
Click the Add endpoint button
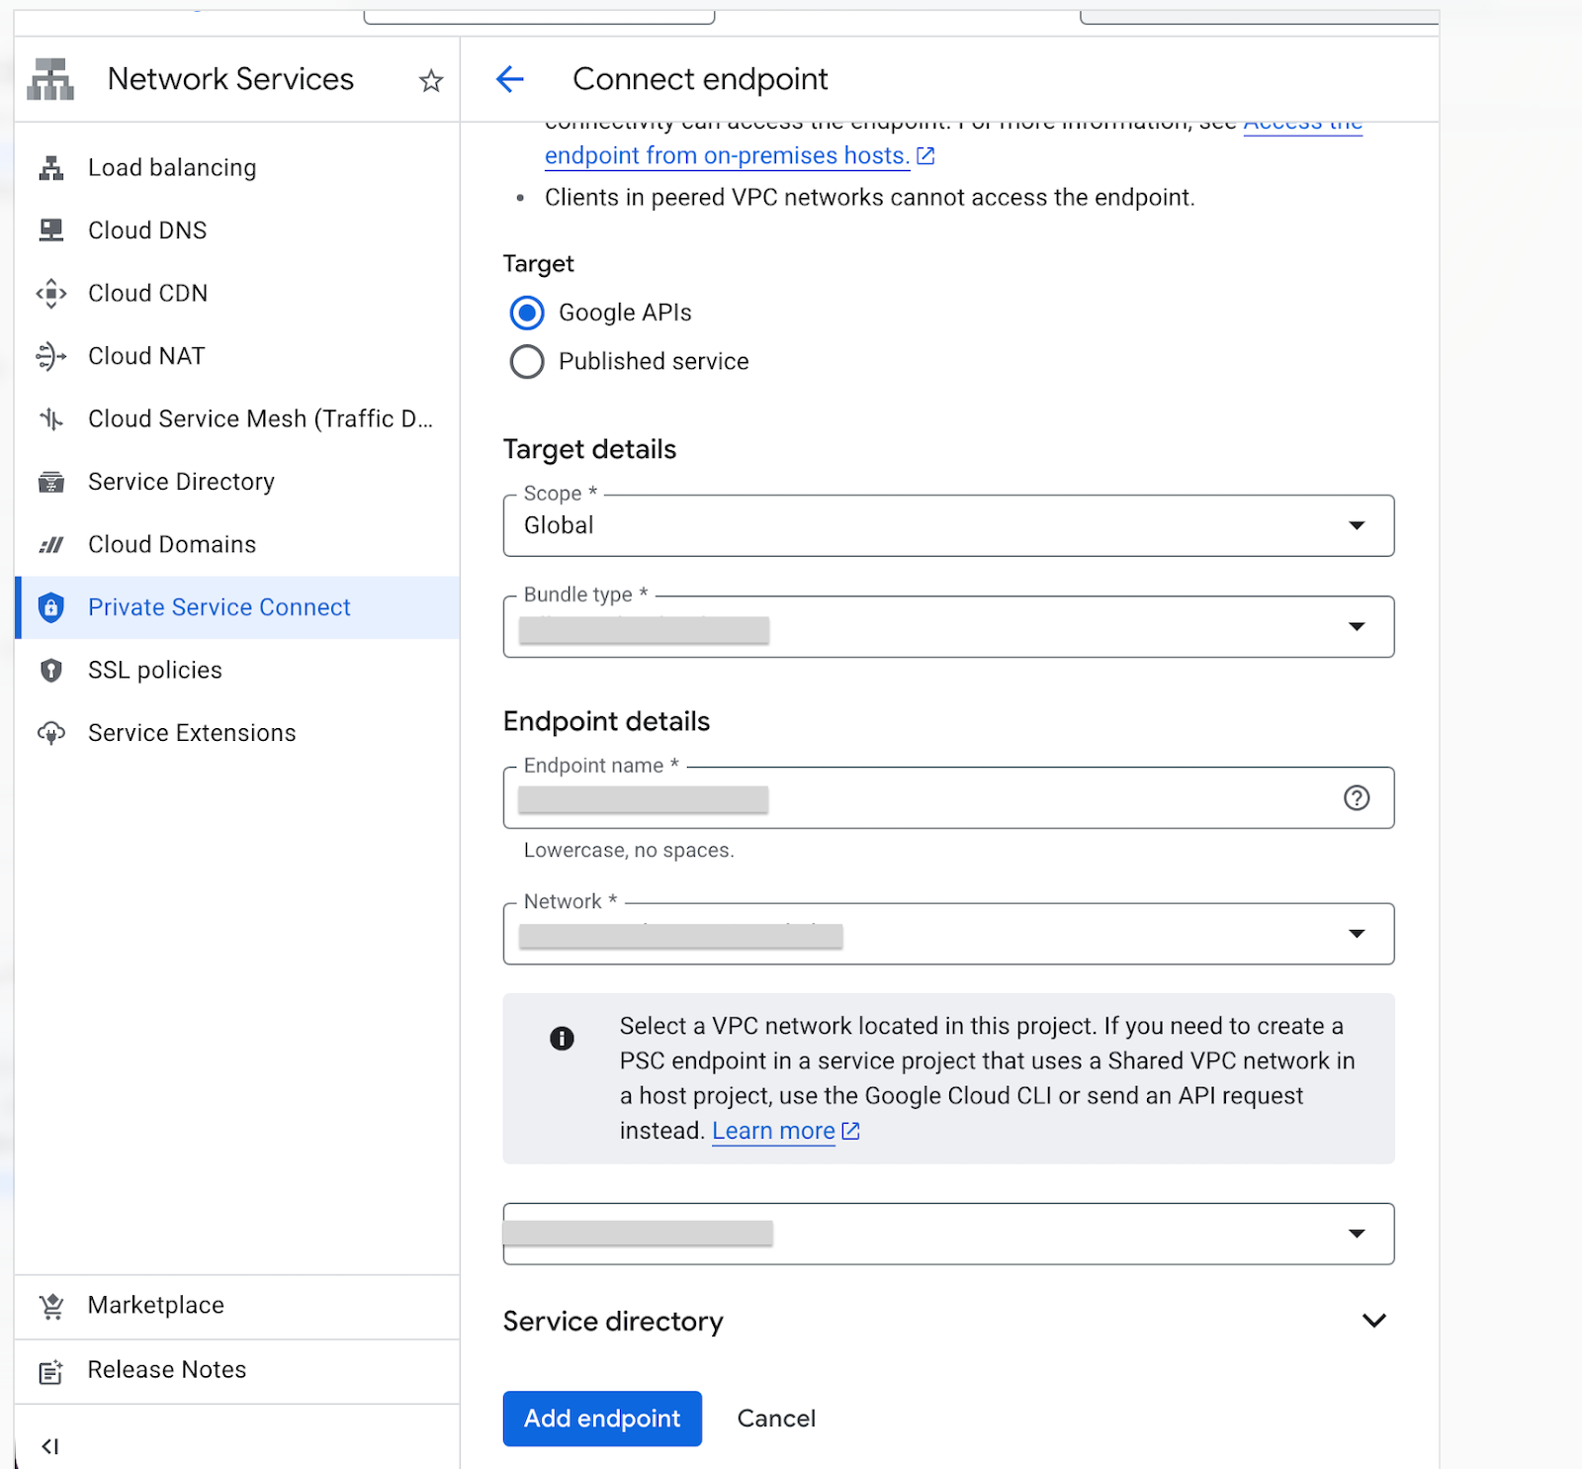pos(602,1419)
